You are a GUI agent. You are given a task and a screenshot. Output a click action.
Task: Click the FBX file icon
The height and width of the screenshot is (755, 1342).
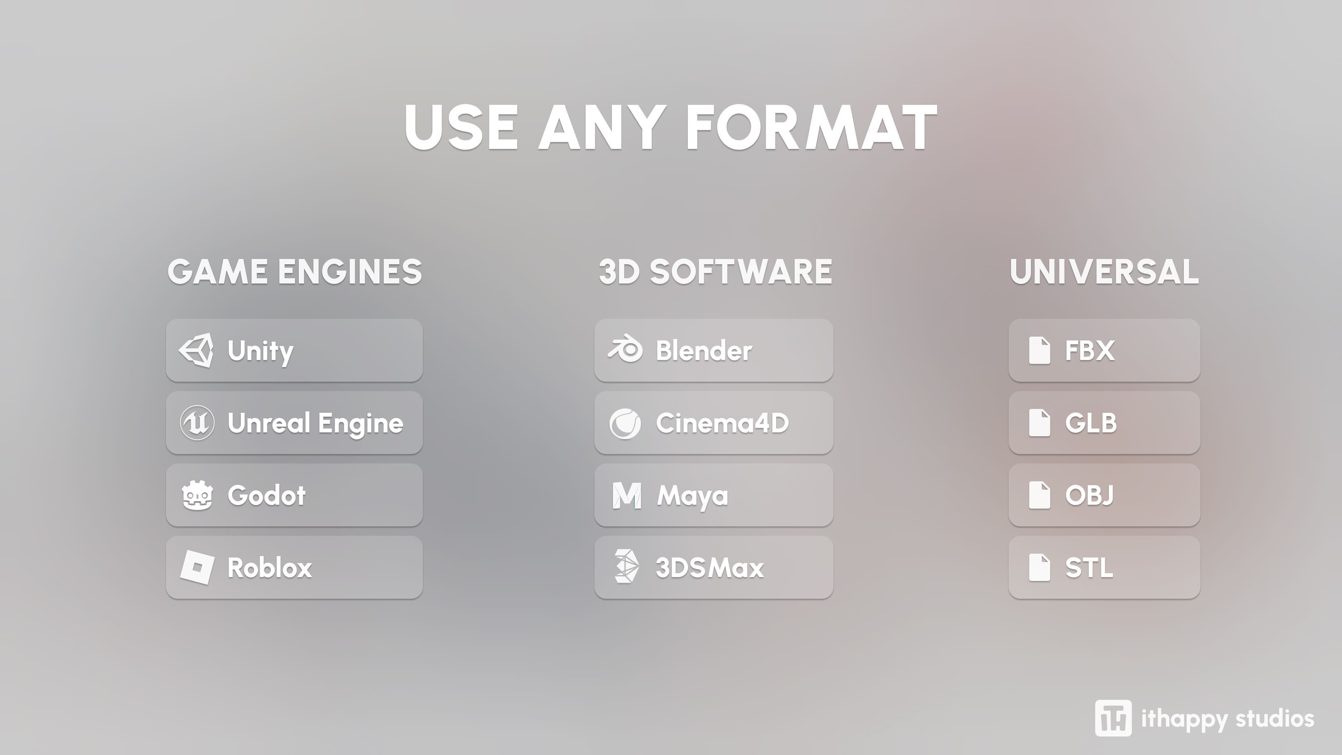1039,350
